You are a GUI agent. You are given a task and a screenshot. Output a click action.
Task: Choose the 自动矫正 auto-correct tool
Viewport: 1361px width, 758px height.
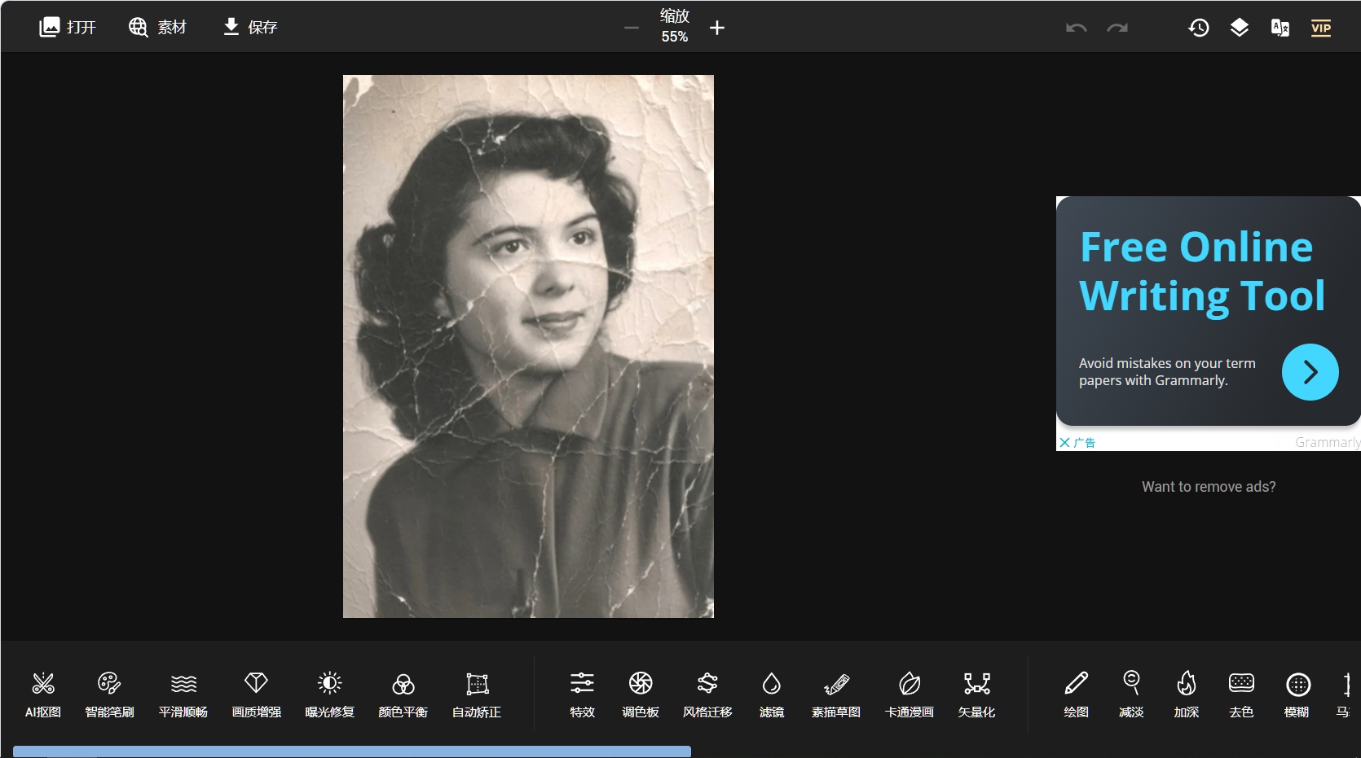(477, 694)
